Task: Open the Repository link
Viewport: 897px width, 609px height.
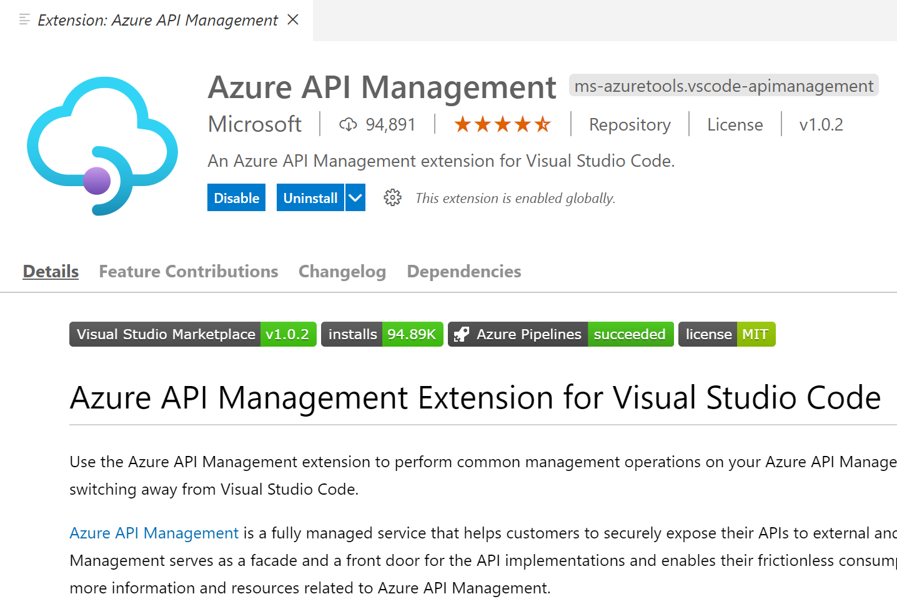Action: point(630,124)
